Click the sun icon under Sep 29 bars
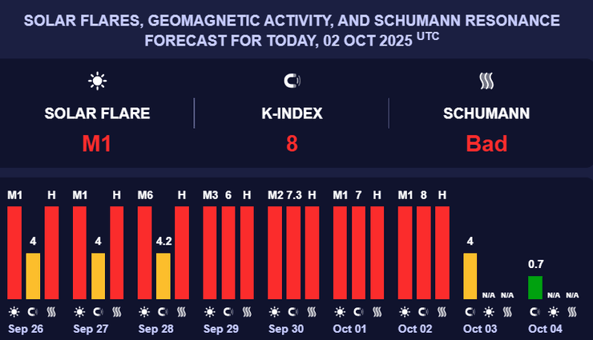 click(209, 312)
